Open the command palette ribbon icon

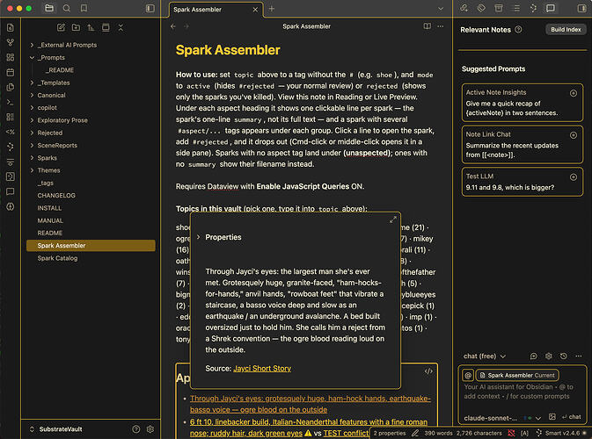[11, 102]
